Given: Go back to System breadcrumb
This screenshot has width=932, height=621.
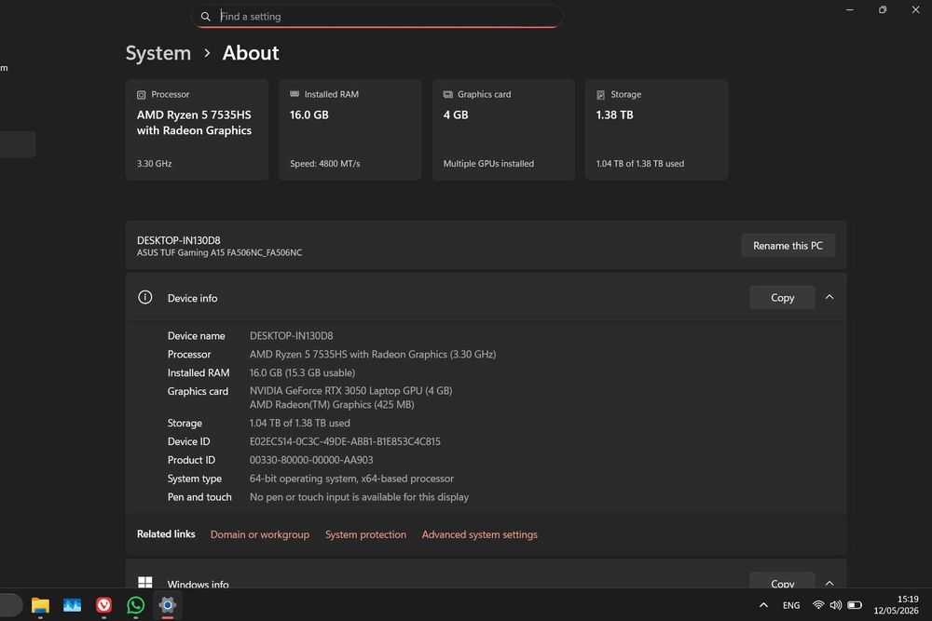Looking at the screenshot, I should tap(158, 53).
